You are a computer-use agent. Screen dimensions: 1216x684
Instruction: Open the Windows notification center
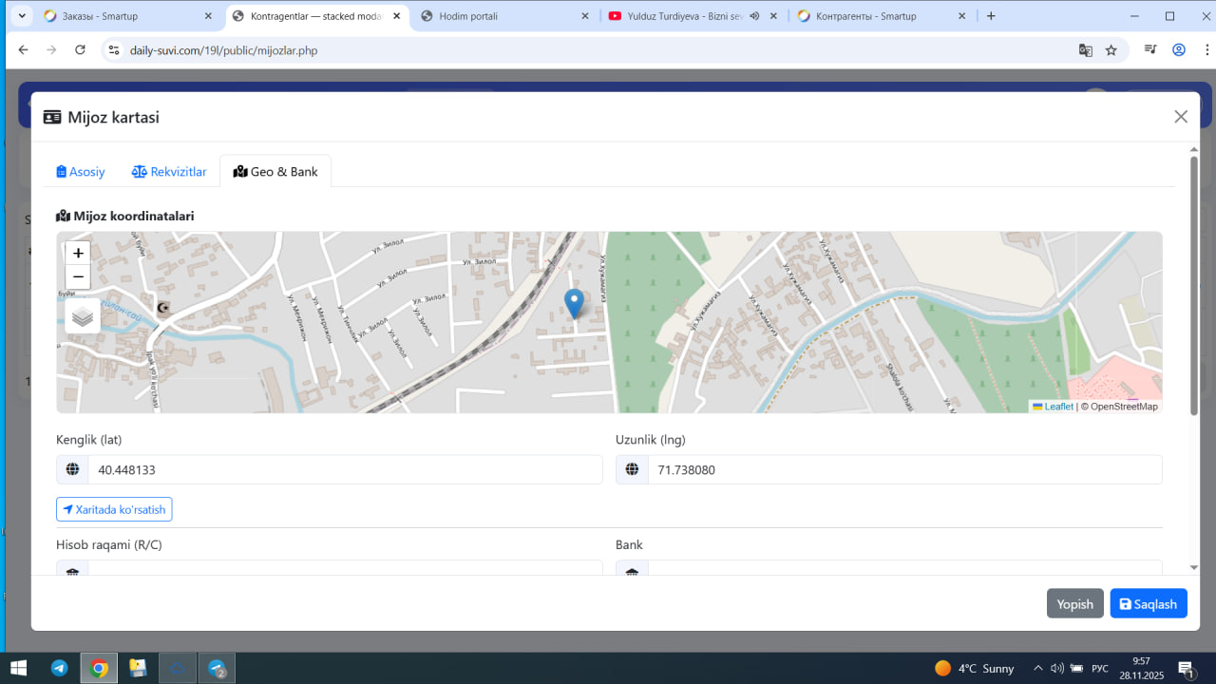pyautogui.click(x=1187, y=668)
